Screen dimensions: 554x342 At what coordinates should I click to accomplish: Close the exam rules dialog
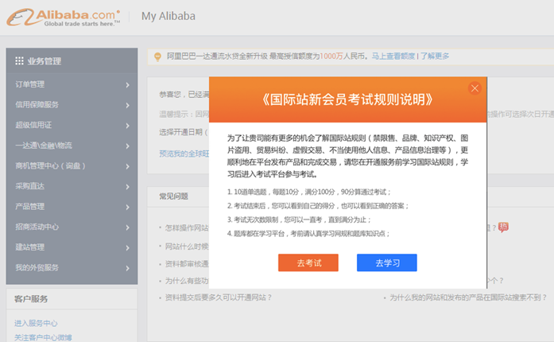475,88
